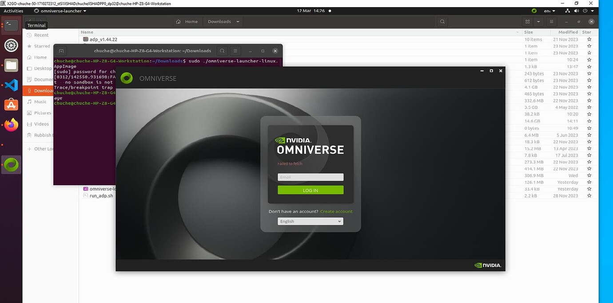Open the omniverse-launcher application menu
This screenshot has height=303, width=613.
(60, 11)
